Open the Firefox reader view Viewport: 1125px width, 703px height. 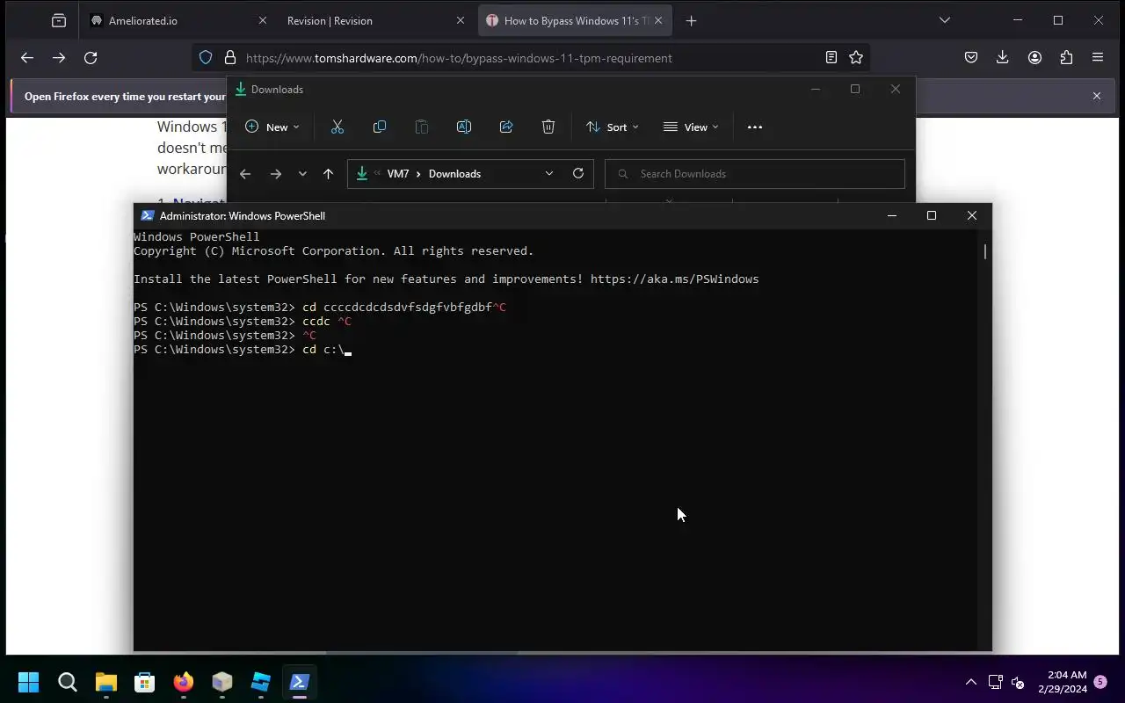tap(831, 58)
